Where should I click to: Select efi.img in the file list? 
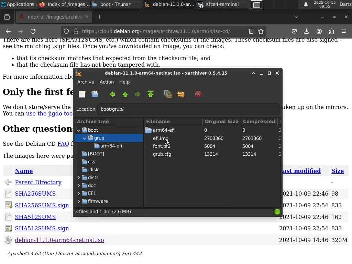click(161, 138)
